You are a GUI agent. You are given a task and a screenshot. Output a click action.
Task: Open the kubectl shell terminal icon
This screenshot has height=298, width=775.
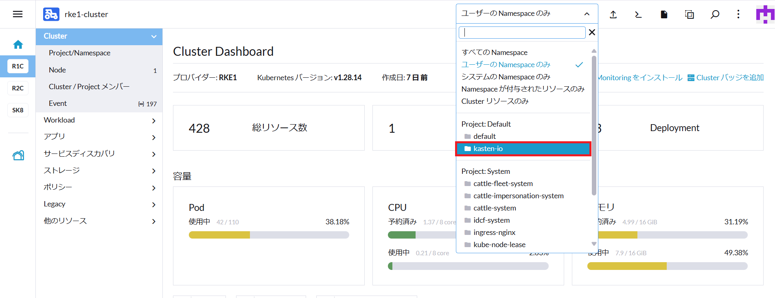(x=638, y=15)
